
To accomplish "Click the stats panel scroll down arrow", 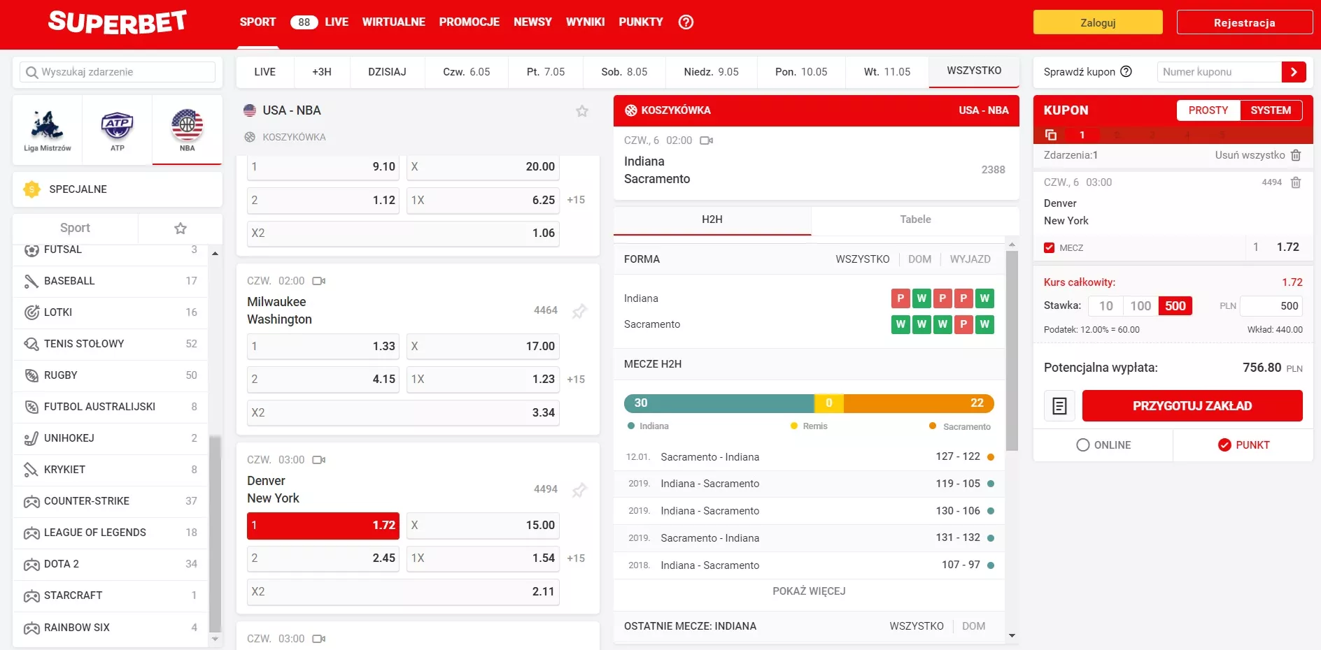I will click(x=1012, y=635).
